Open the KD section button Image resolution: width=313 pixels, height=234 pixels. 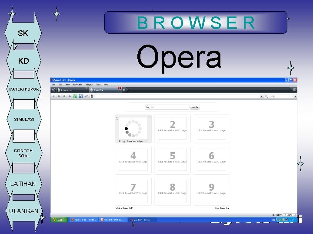tap(23, 61)
